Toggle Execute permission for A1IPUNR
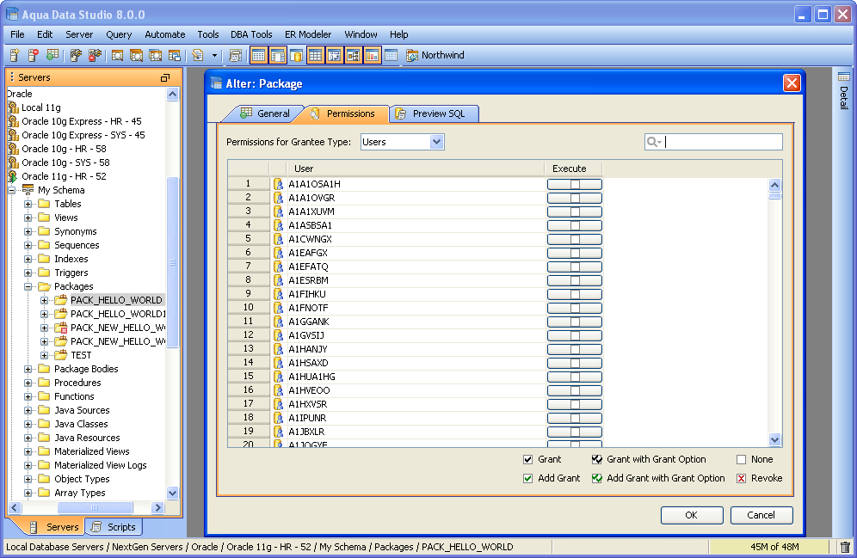This screenshot has height=558, width=857. (575, 418)
